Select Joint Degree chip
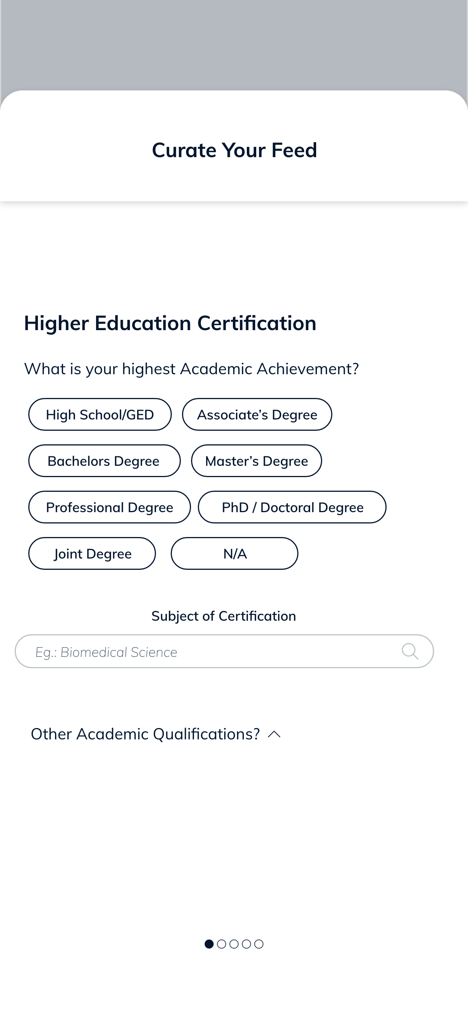 [92, 554]
